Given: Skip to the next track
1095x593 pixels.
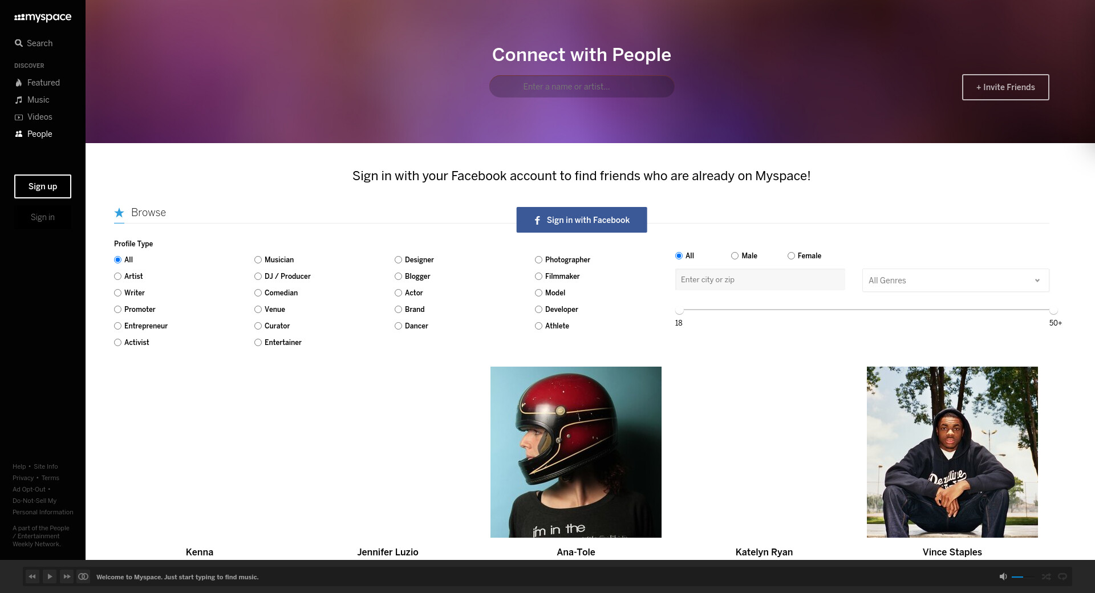Looking at the screenshot, I should [67, 576].
